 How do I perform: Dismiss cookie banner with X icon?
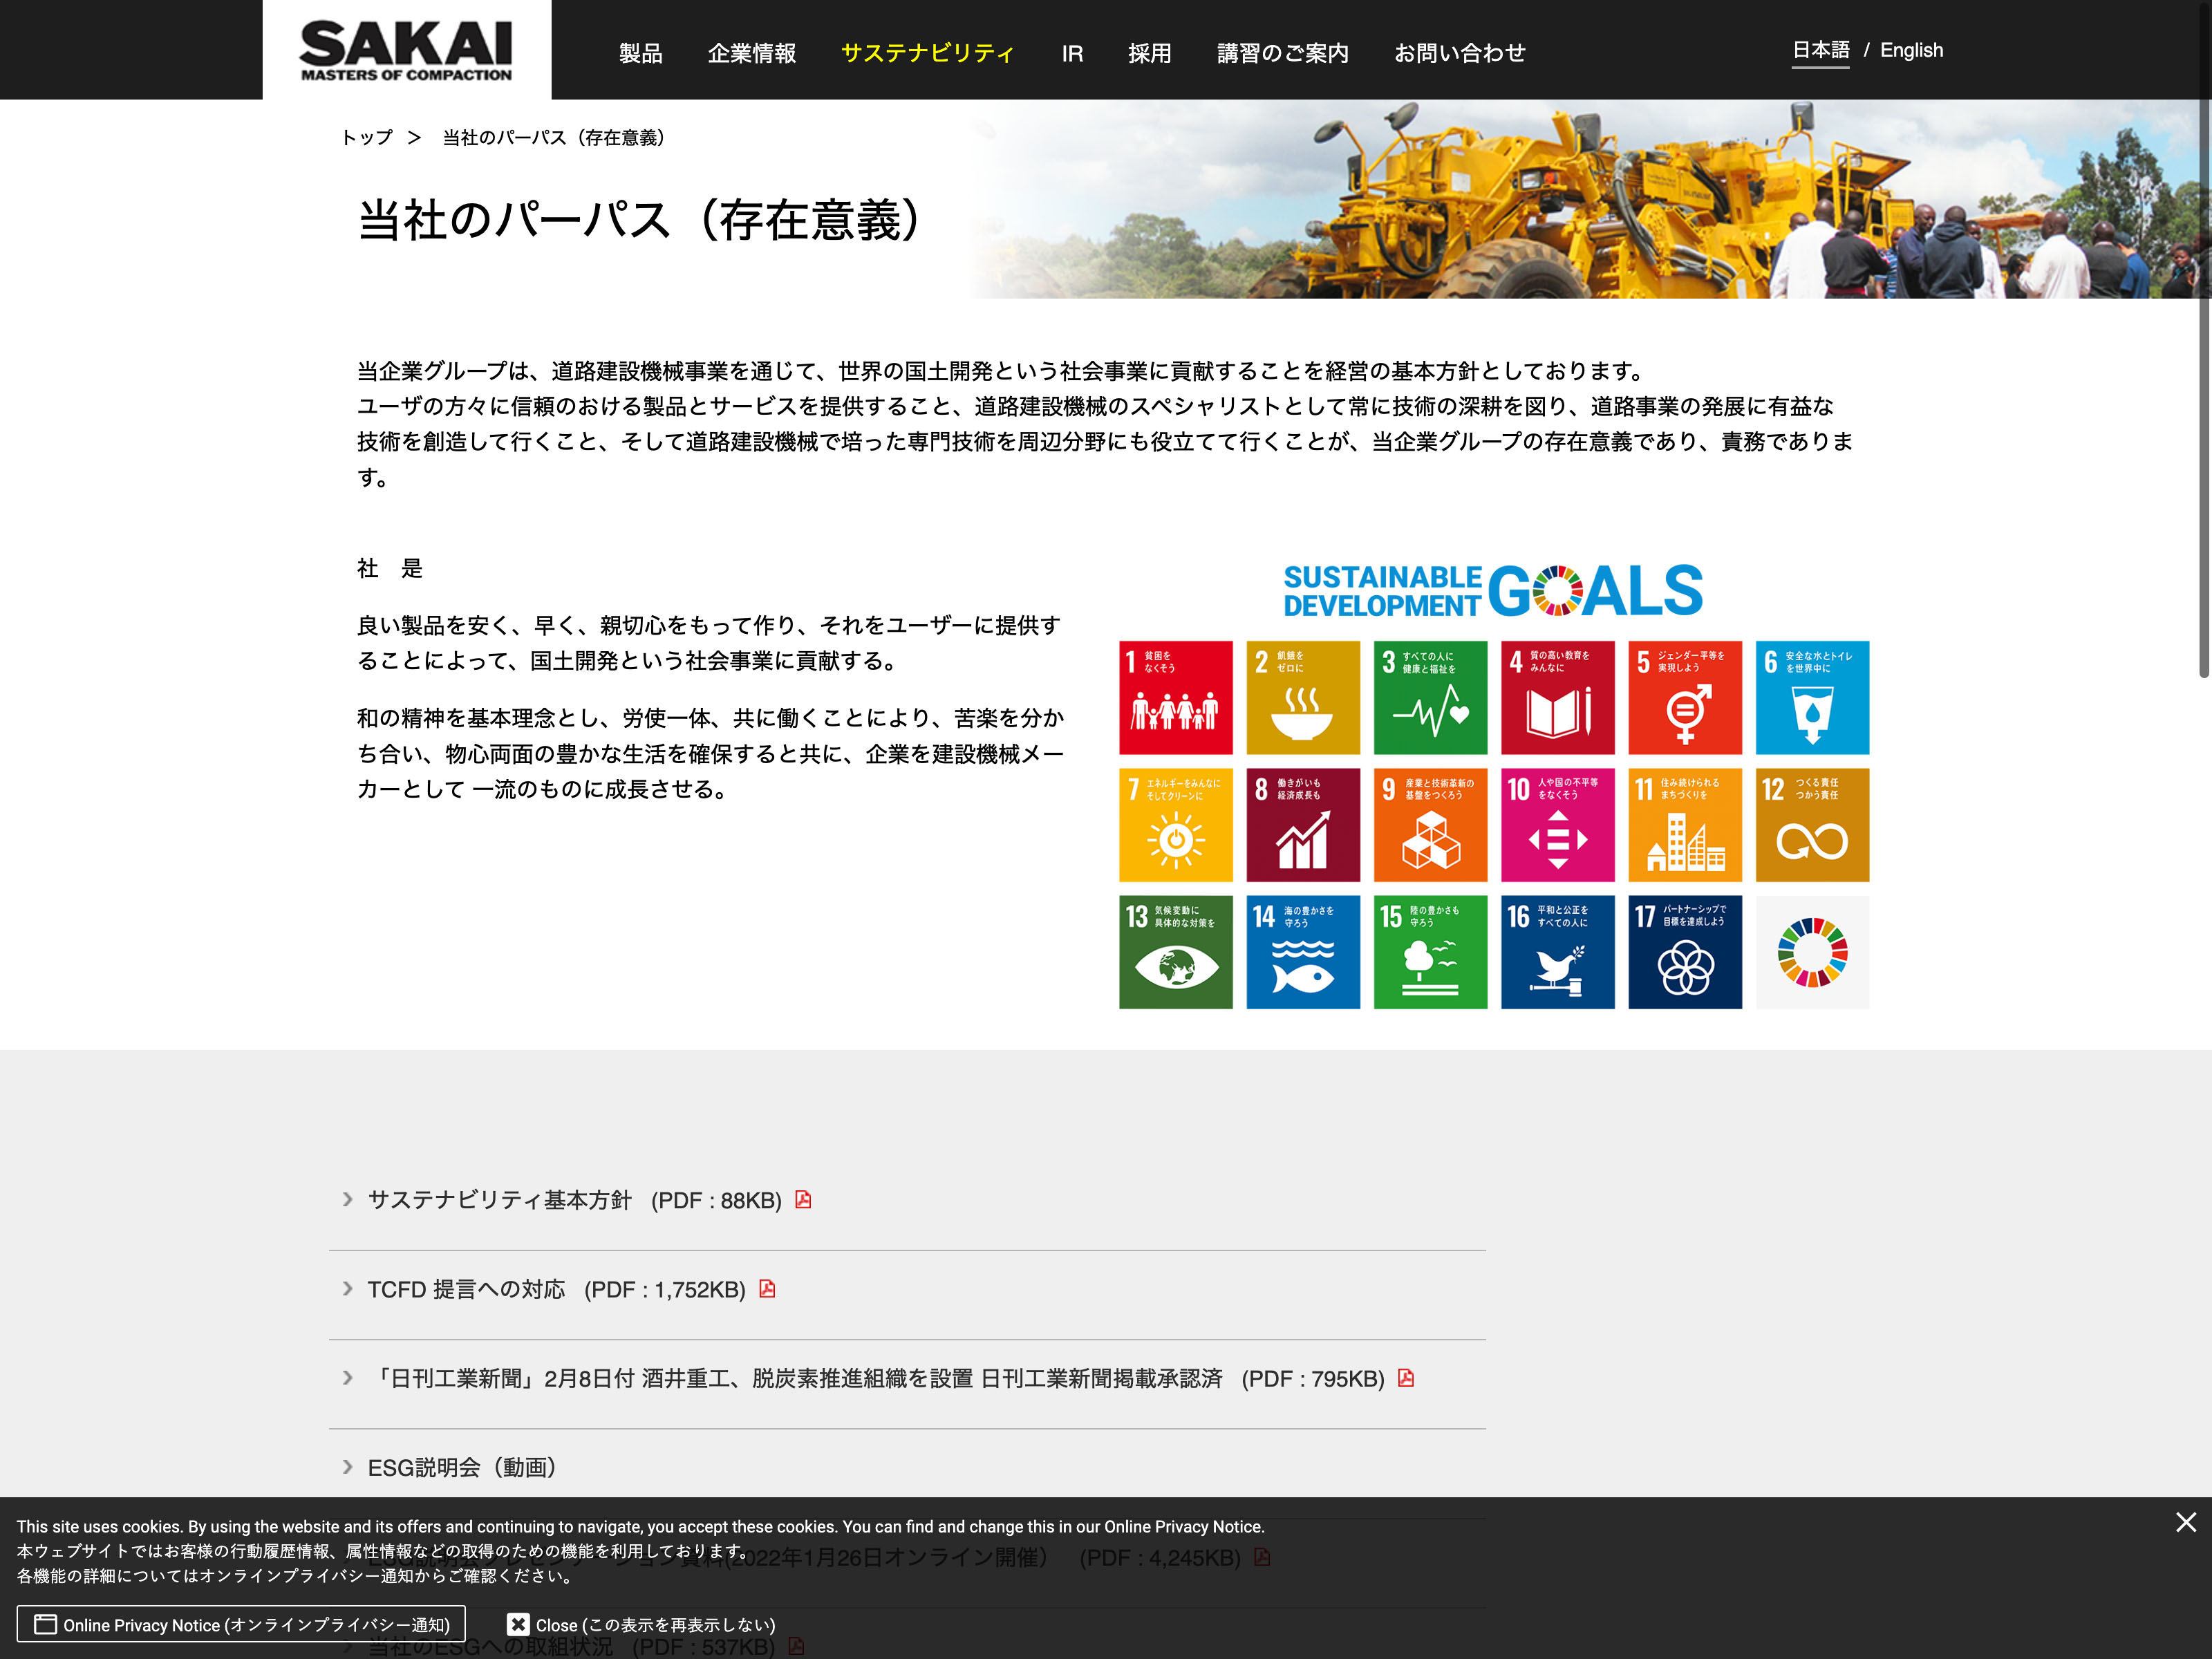[x=2185, y=1522]
